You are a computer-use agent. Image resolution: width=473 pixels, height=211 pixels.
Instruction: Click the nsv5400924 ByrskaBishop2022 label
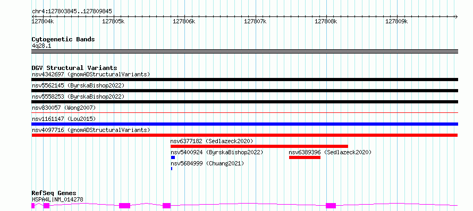[x=217, y=152]
